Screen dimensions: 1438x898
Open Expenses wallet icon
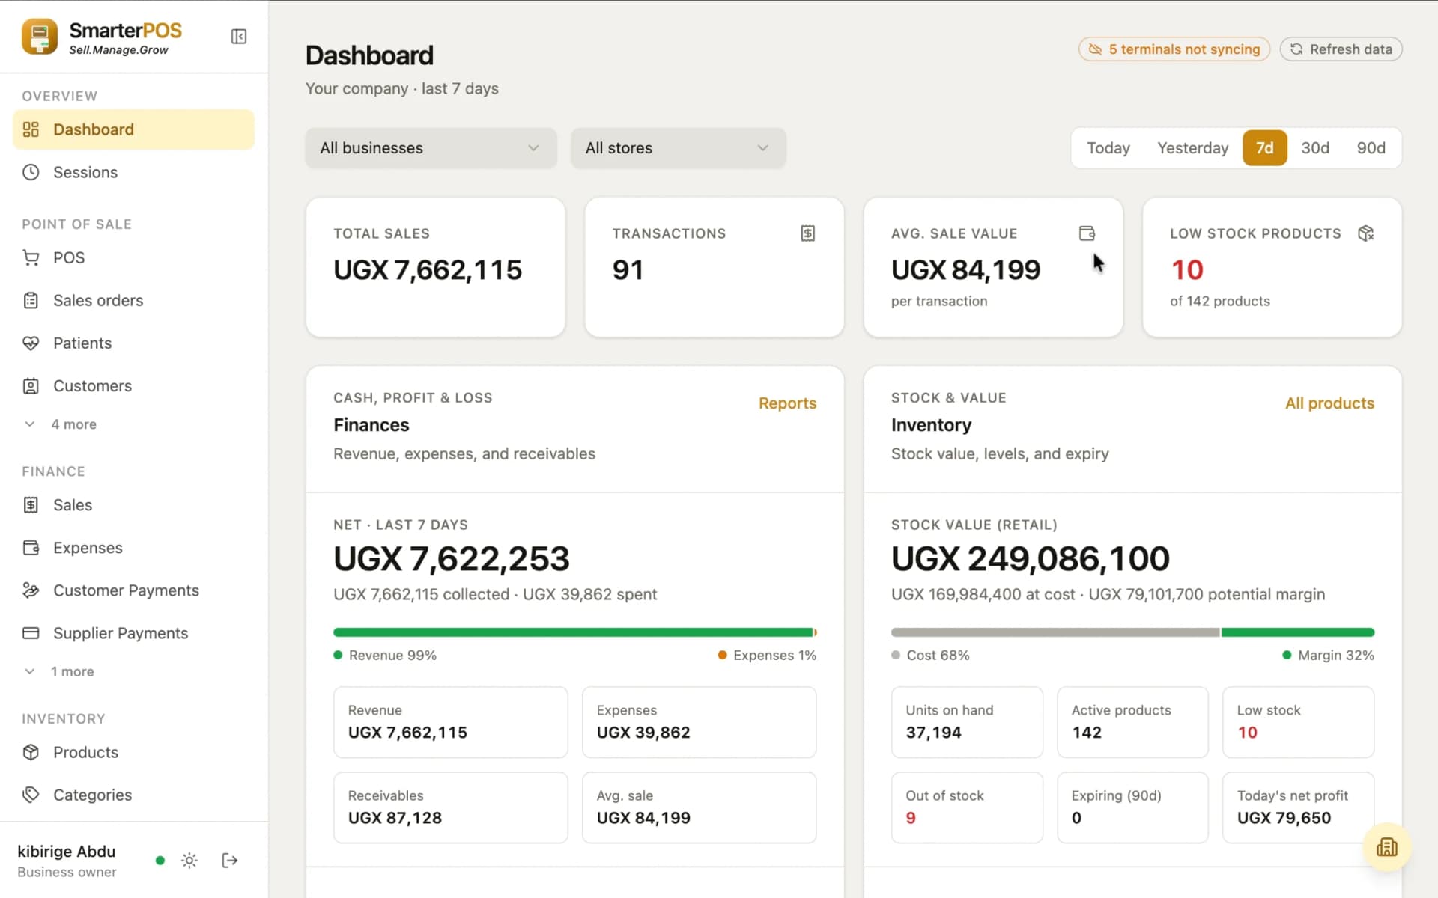(31, 548)
